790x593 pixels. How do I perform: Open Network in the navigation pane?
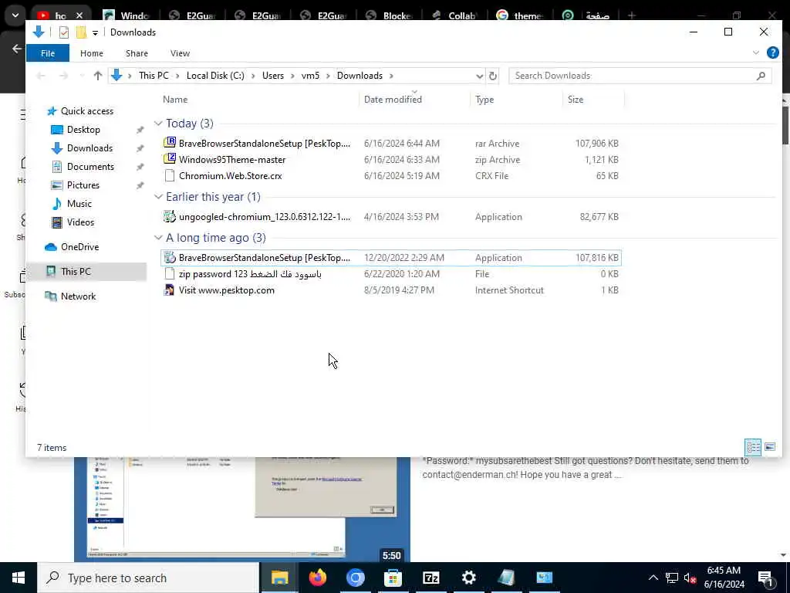(78, 296)
